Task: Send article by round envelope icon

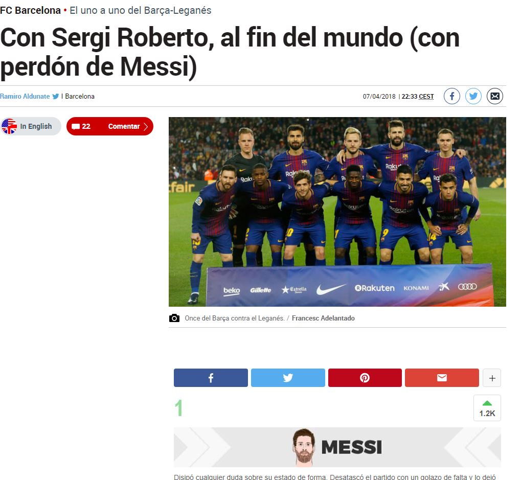Action: click(495, 96)
